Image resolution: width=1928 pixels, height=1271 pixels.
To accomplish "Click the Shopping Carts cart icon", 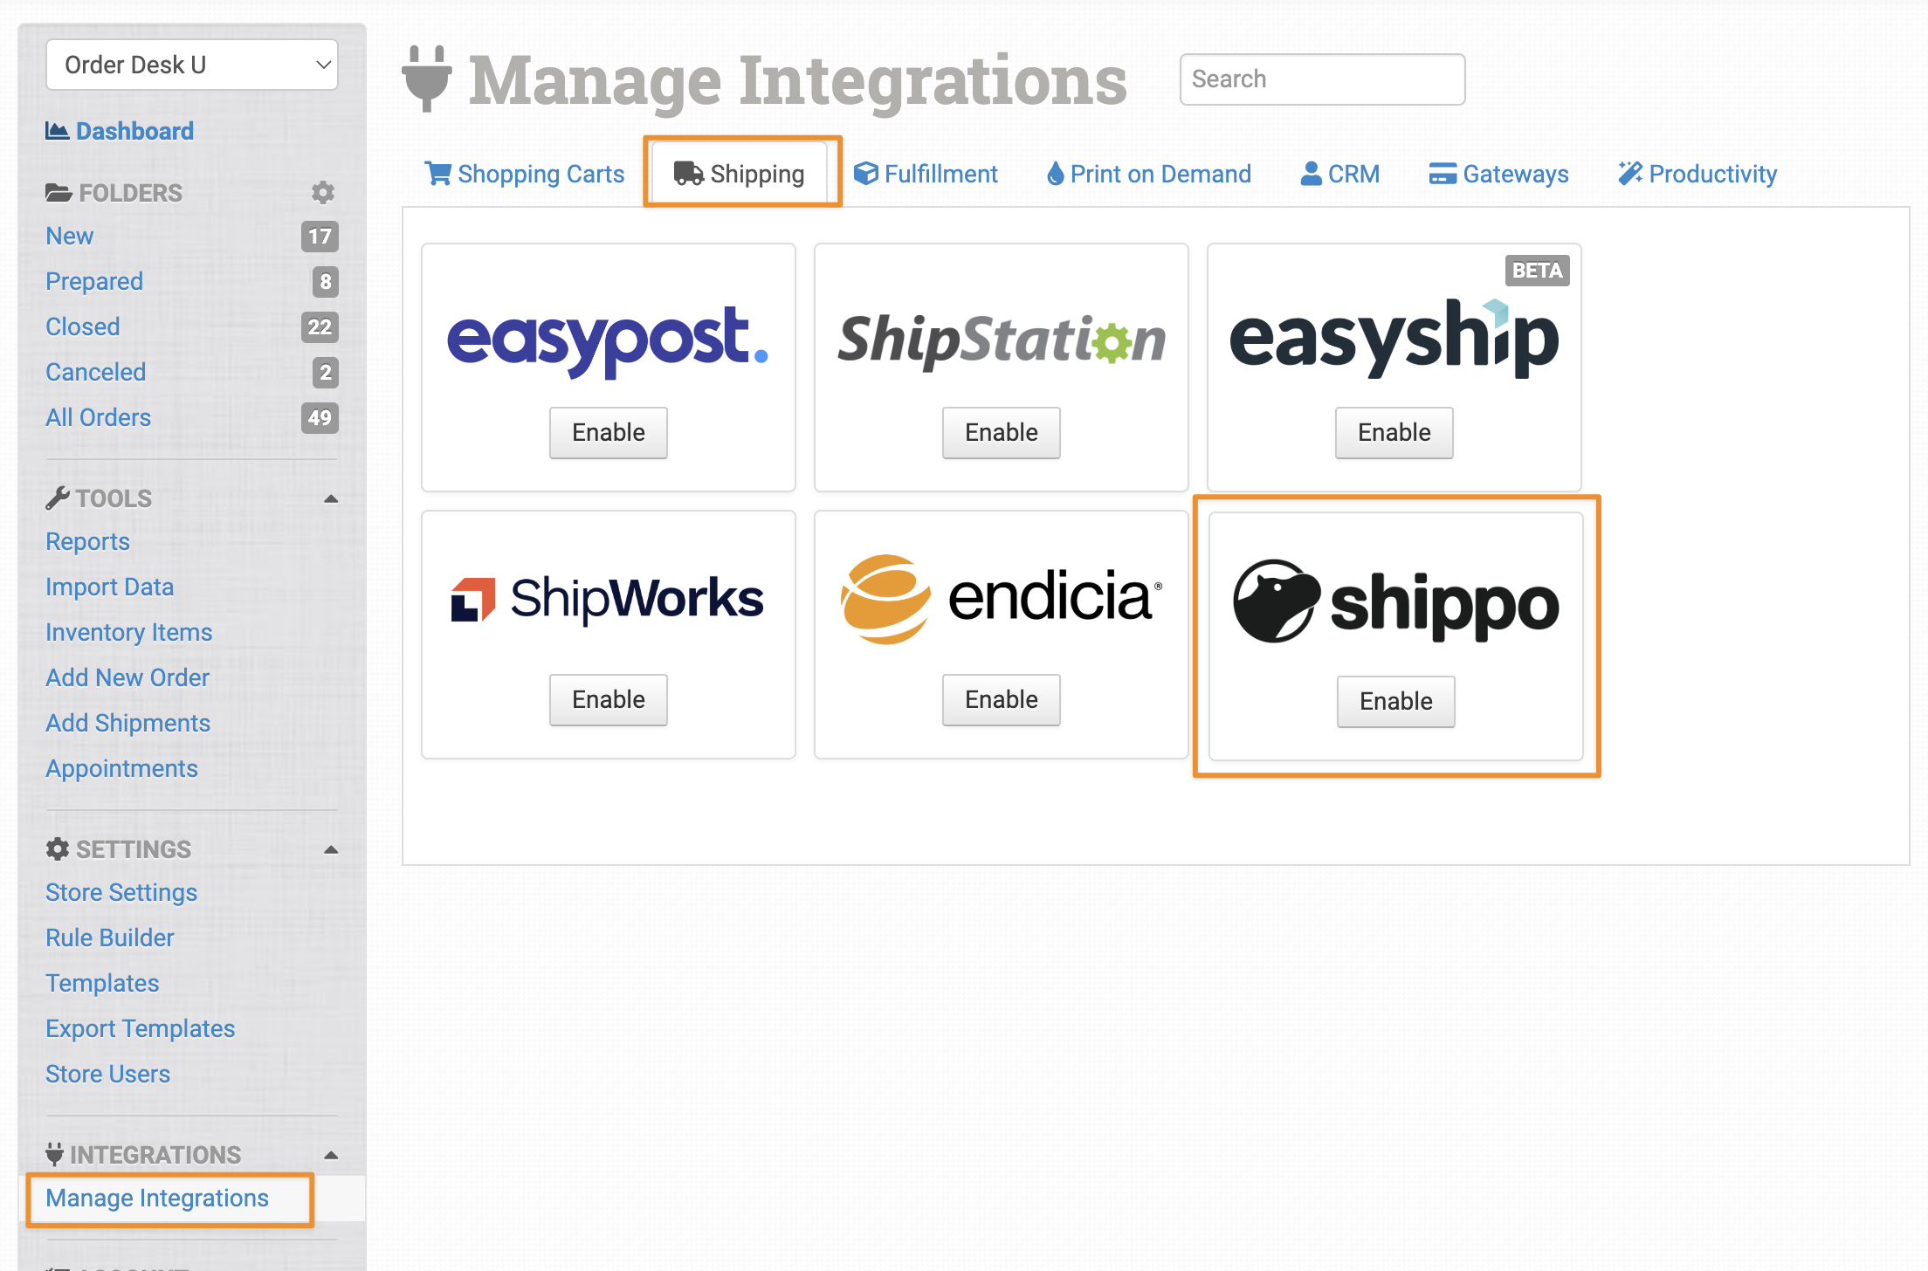I will point(437,174).
